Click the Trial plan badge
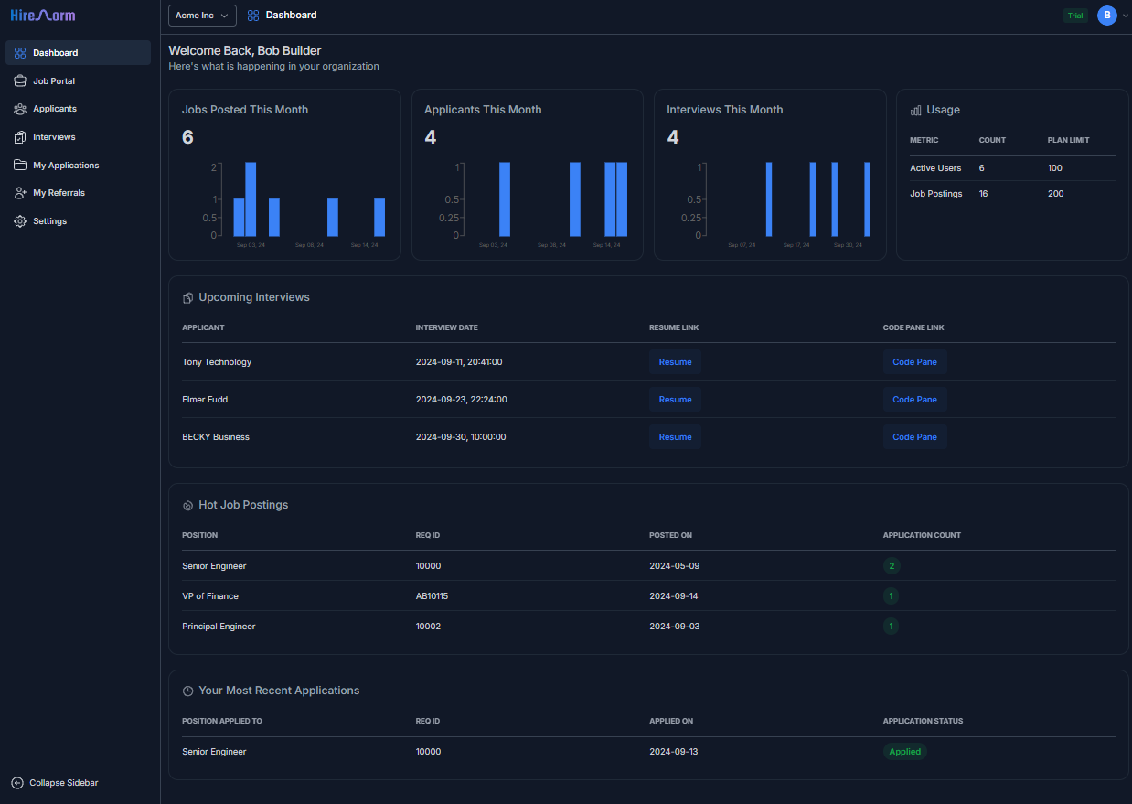The width and height of the screenshot is (1132, 804). tap(1075, 16)
